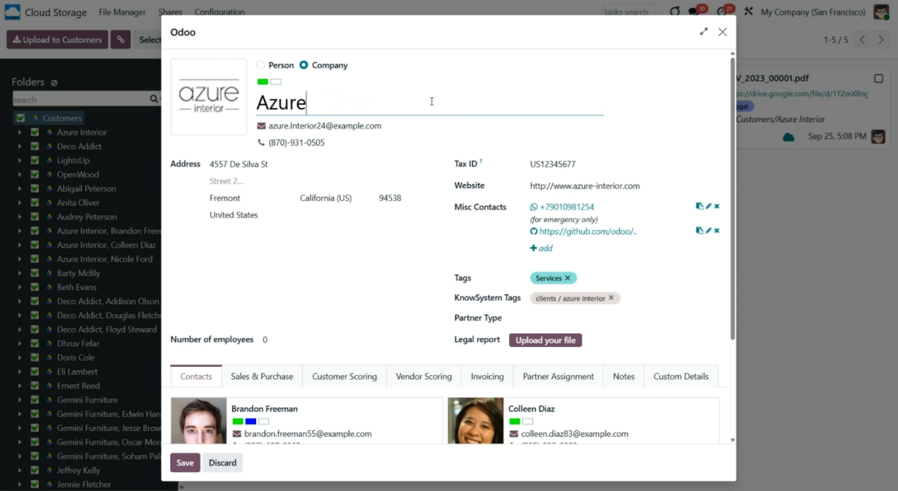Expand the LightsUp folder tree node
The width and height of the screenshot is (898, 491).
tap(20, 160)
